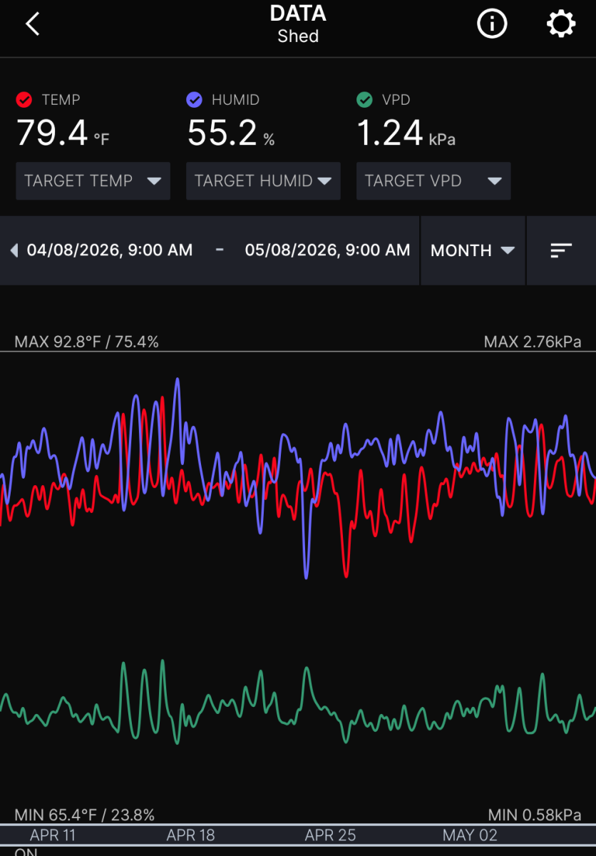Open the MONTH range dropdown
The image size is (596, 856).
(x=473, y=250)
